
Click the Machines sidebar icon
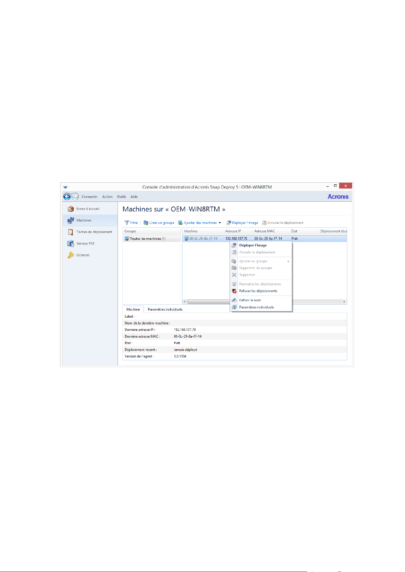pyautogui.click(x=71, y=220)
